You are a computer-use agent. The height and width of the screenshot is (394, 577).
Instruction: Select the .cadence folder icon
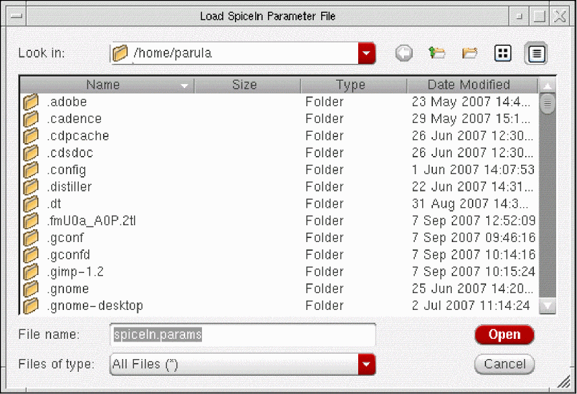(31, 119)
